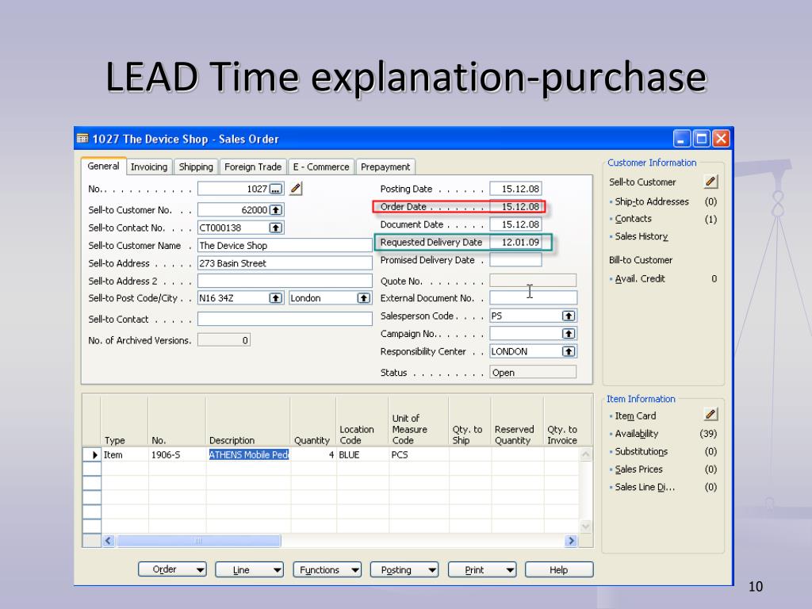The width and height of the screenshot is (812, 609).
Task: Click the scroll up arrow of lines grid
Action: (x=586, y=454)
